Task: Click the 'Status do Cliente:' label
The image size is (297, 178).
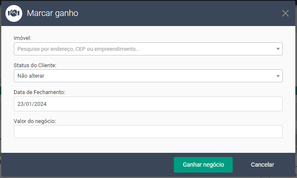Action: click(x=35, y=65)
